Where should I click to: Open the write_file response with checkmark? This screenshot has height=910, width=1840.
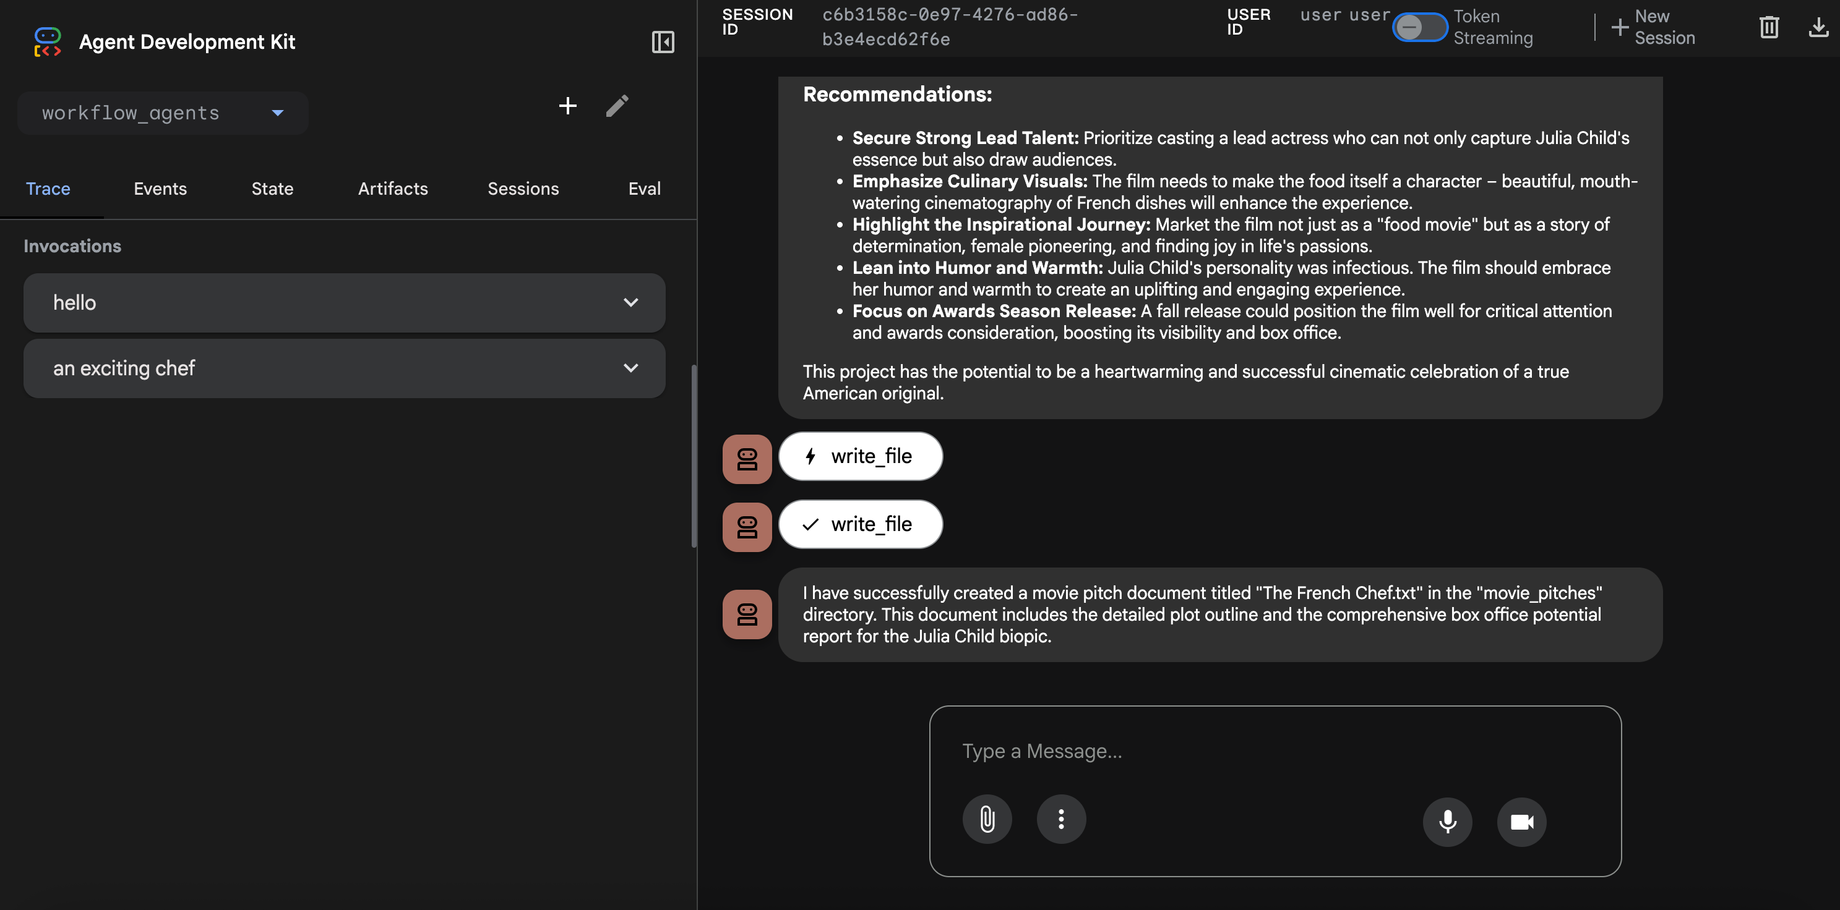pos(860,525)
